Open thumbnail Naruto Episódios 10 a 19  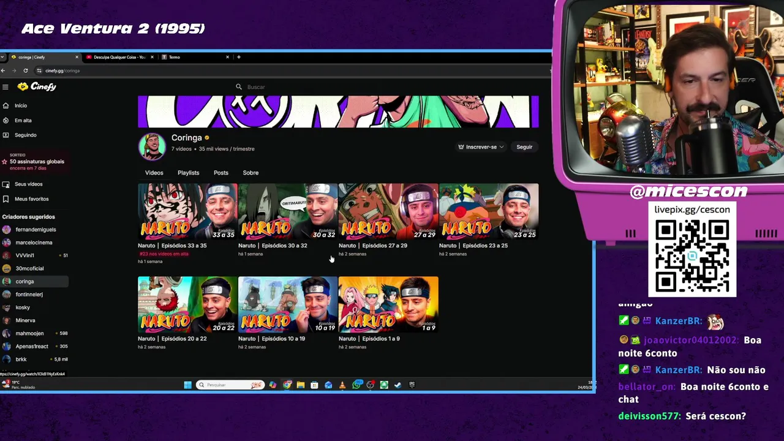coord(288,304)
